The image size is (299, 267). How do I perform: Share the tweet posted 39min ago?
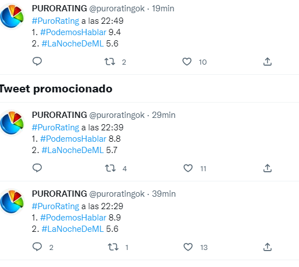[267, 247]
